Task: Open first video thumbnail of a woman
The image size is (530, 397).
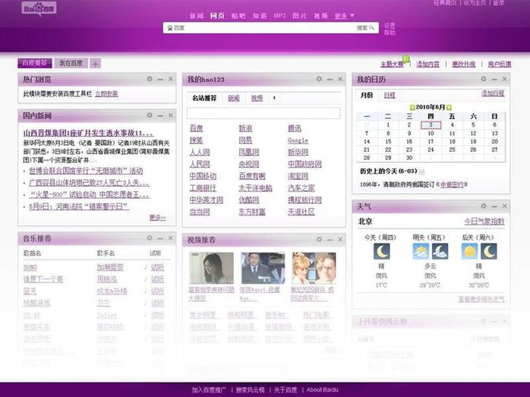Action: (x=211, y=269)
